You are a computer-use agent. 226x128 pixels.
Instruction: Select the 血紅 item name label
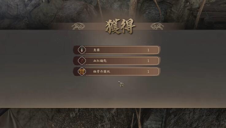pos(100,60)
